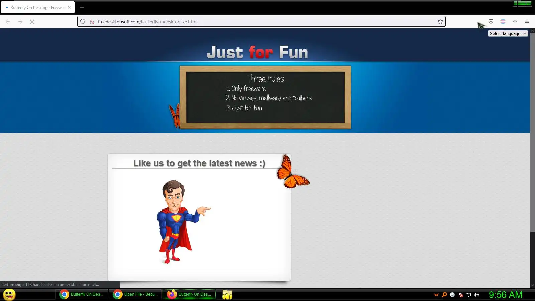Close the Butterfly On Desktop tab
Image resolution: width=535 pixels, height=301 pixels.
coord(69,7)
